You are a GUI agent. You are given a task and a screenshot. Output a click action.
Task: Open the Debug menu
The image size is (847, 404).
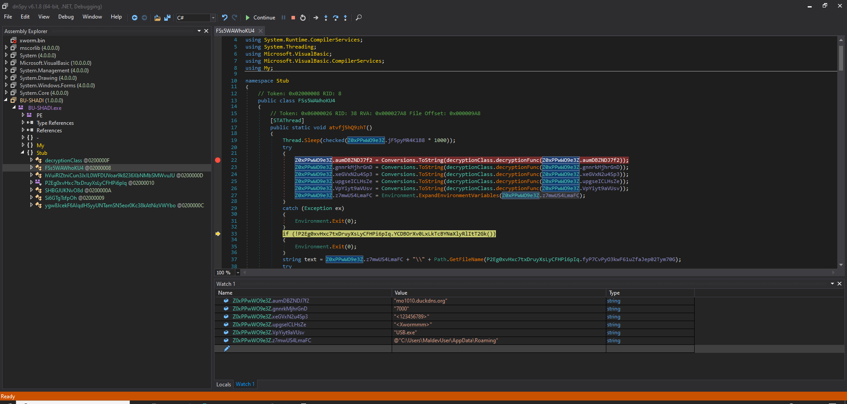(x=66, y=17)
